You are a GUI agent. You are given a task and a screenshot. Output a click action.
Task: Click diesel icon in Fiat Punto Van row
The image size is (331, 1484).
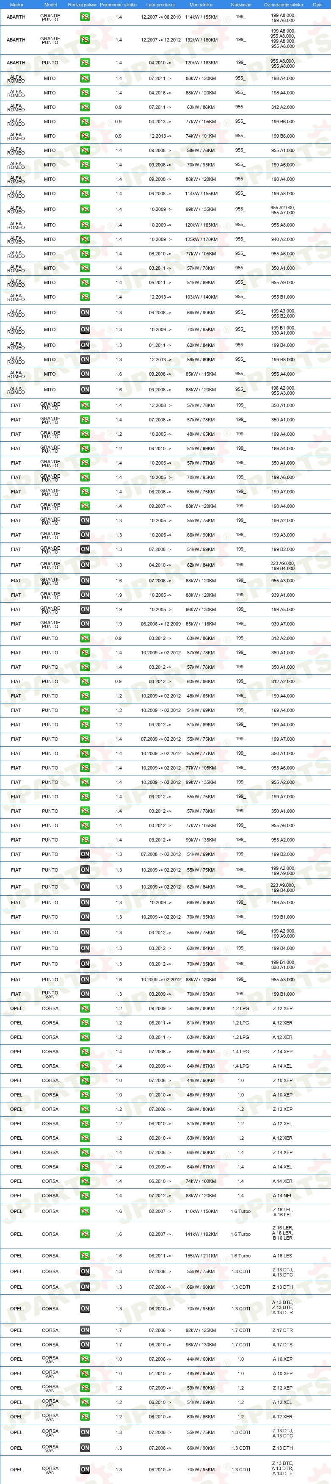(85, 994)
